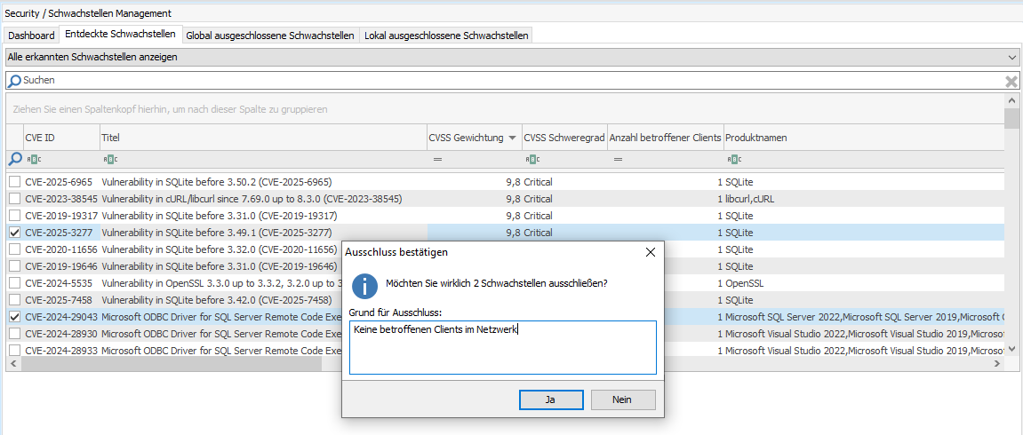The height and width of the screenshot is (435, 1023).
Task: Check the box for CVE-2019-19317
Action: pos(15,216)
